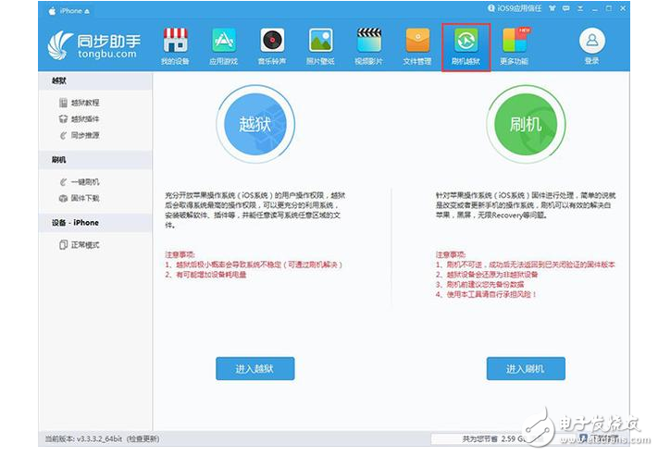Click the 越狱 sidebar section header

[x=95, y=81]
